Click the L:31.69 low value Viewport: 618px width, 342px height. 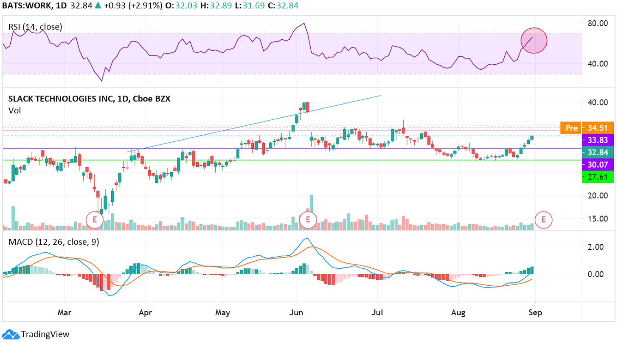[250, 5]
